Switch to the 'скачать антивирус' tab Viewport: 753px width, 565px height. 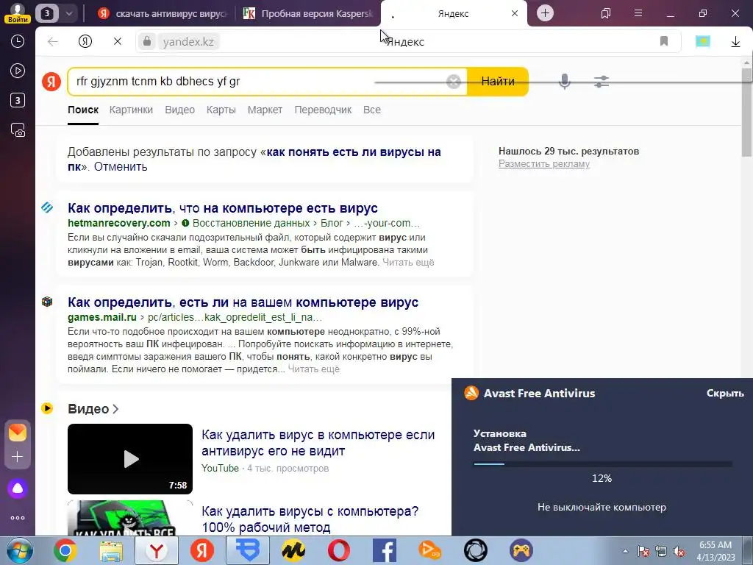point(163,13)
